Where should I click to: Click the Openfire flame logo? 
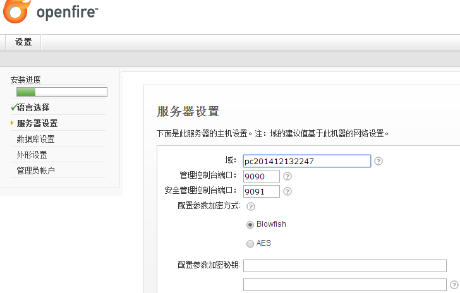17,11
